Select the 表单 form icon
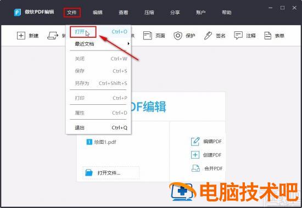This screenshot has width=302, height=208. tap(268, 36)
